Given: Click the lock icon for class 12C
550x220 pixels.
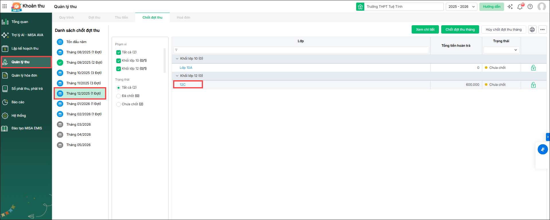Looking at the screenshot, I should [x=533, y=85].
